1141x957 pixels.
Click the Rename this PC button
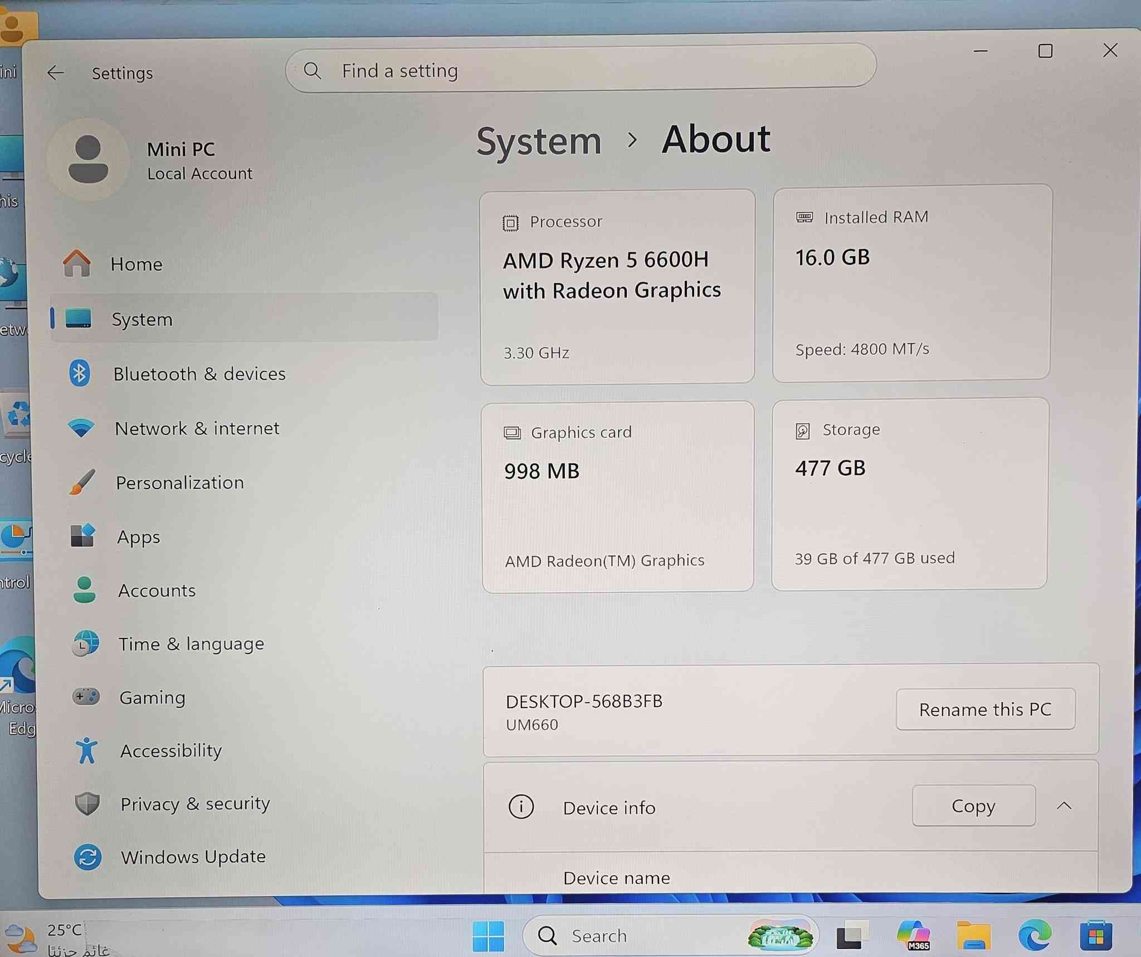986,709
